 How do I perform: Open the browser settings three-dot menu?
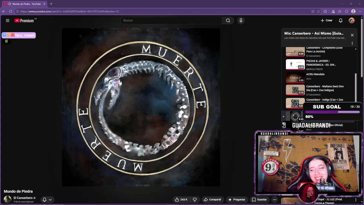[x=360, y=11]
